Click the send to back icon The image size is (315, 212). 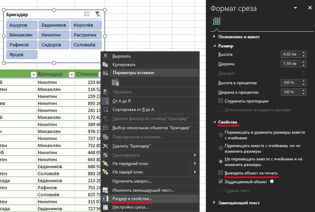click(105, 172)
